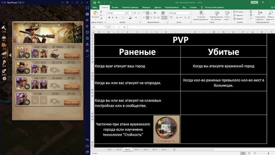The width and height of the screenshot is (275, 155).
Task: Open NoxPlayer settings gear in title bar
Action: (x=67, y=3)
